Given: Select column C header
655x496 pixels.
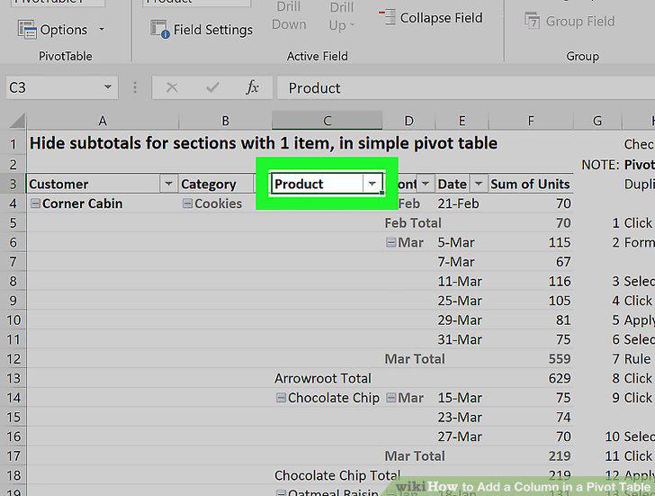Looking at the screenshot, I should (x=327, y=121).
